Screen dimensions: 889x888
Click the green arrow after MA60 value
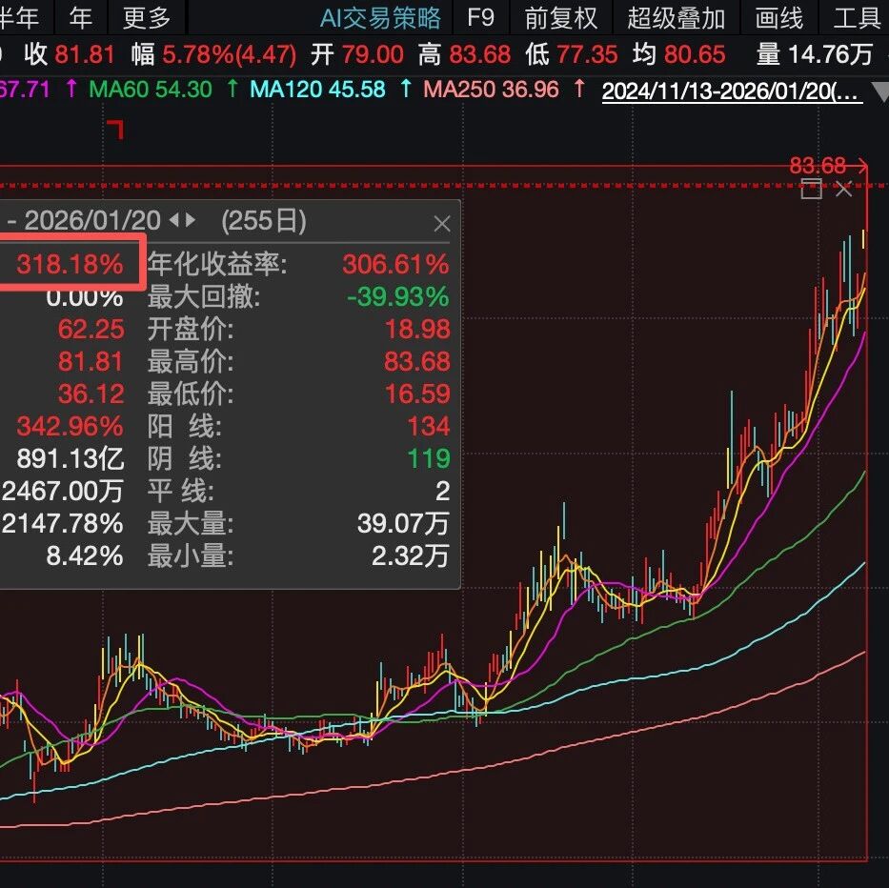click(x=232, y=91)
